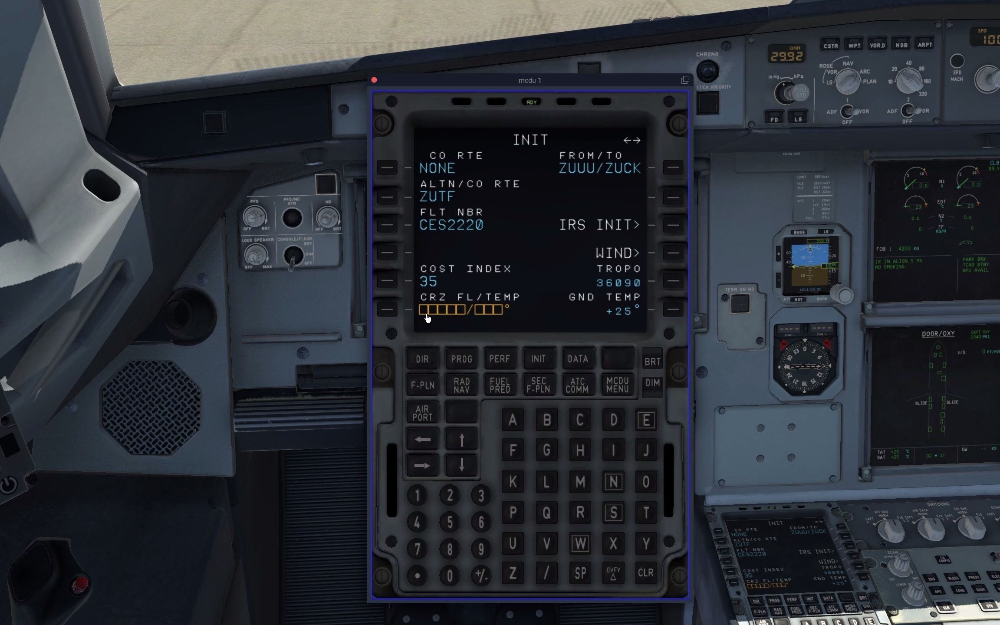This screenshot has height=625, width=1000.
Task: Select the PERF page icon
Action: (500, 359)
